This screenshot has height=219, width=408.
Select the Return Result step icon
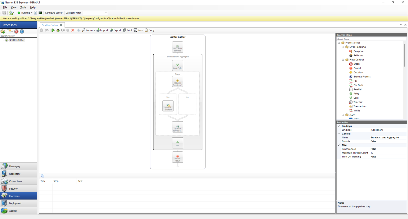coord(177,157)
